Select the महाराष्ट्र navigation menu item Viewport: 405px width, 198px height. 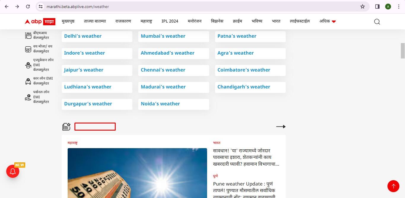pyautogui.click(x=146, y=21)
